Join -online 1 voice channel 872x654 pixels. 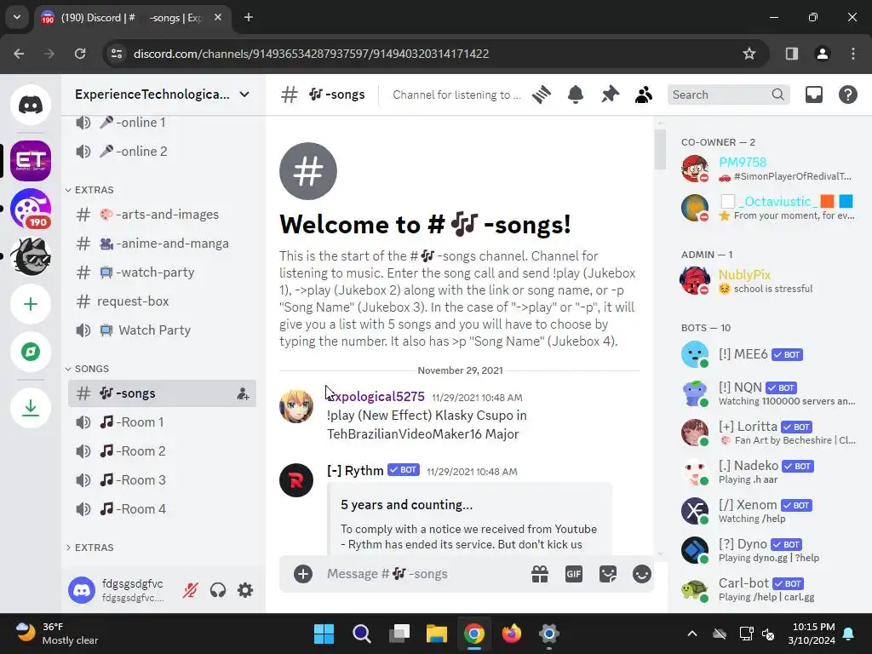[x=162, y=123]
